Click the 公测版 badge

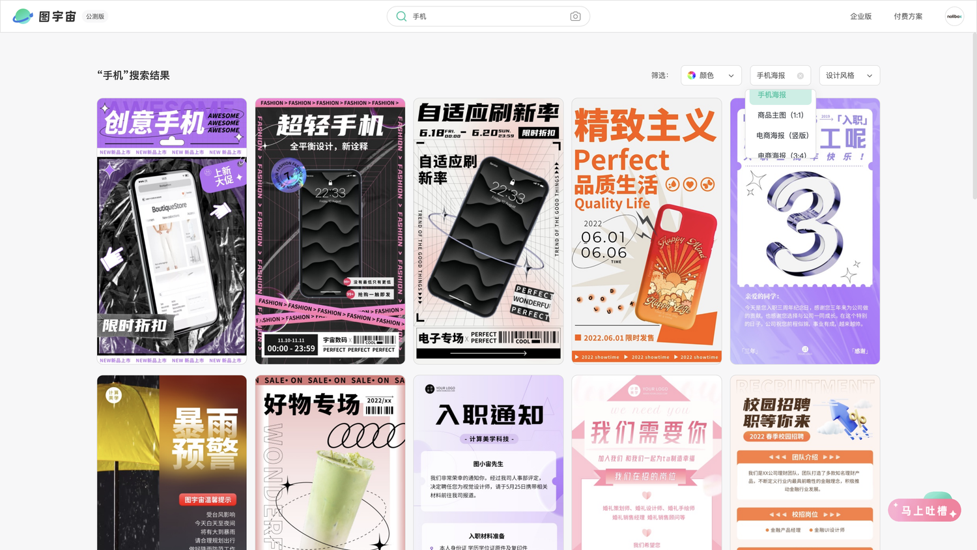[95, 16]
